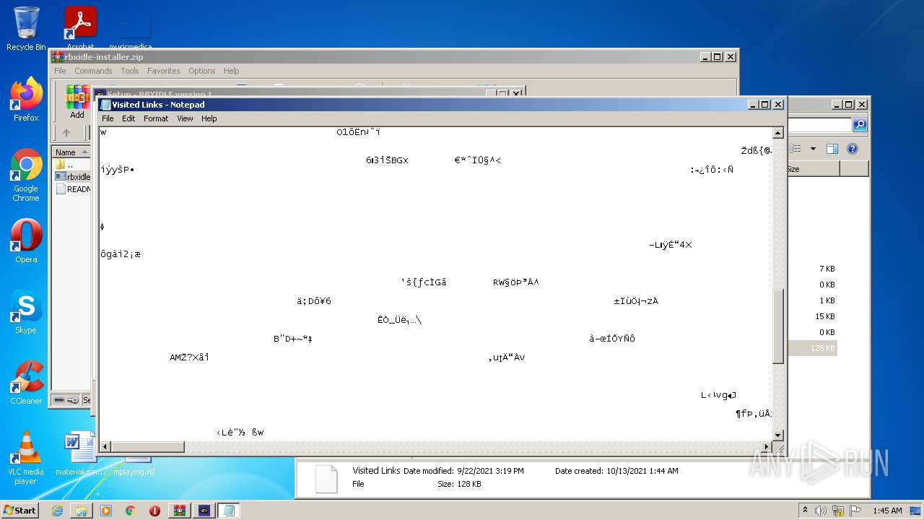The width and height of the screenshot is (924, 520).
Task: Open the Recycle Bin desktop icon
Action: [26, 29]
